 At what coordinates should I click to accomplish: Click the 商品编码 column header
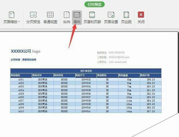[x=21, y=75]
